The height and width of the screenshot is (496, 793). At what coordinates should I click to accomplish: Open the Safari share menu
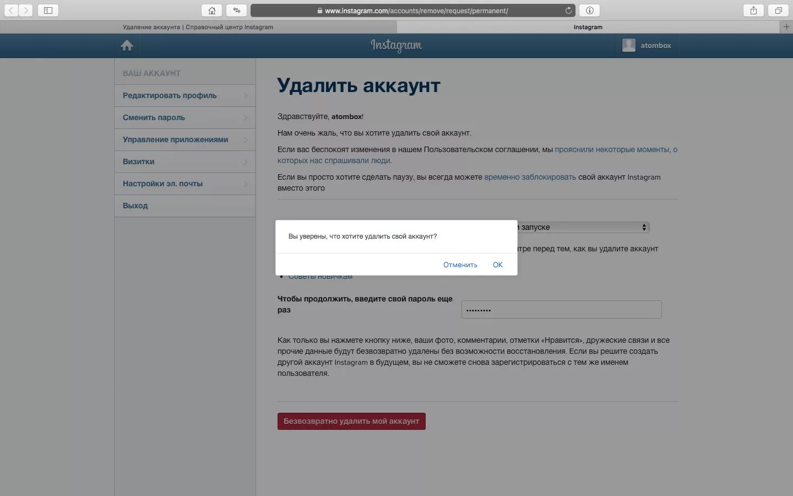(x=753, y=10)
